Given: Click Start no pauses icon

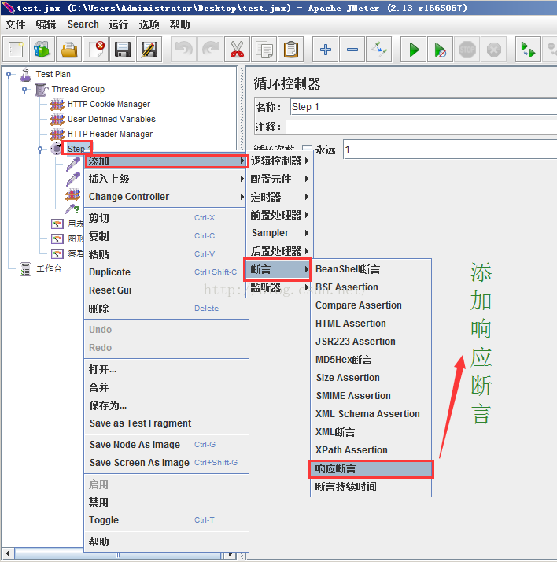Looking at the screenshot, I should tap(441, 50).
